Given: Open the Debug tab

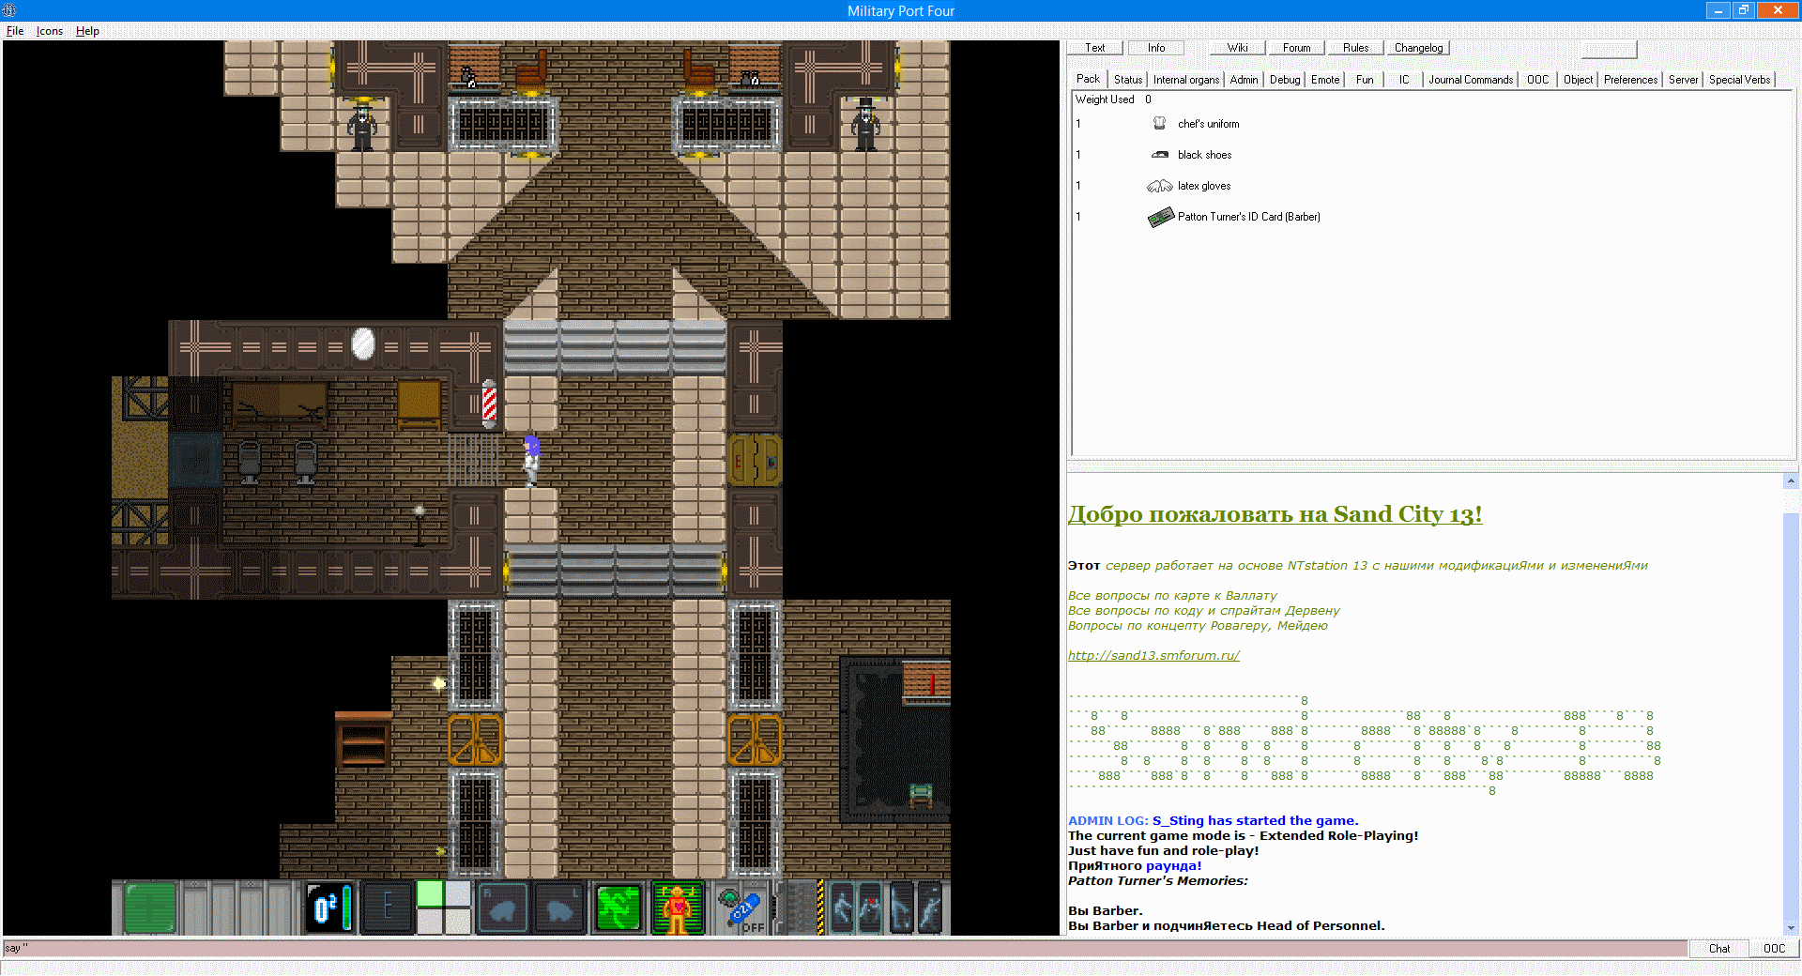Looking at the screenshot, I should tap(1285, 80).
